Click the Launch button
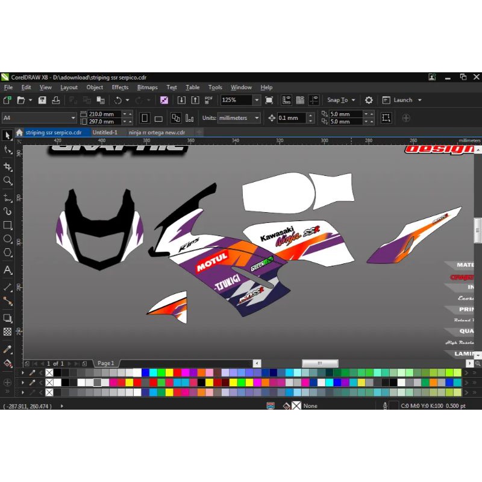 [398, 100]
